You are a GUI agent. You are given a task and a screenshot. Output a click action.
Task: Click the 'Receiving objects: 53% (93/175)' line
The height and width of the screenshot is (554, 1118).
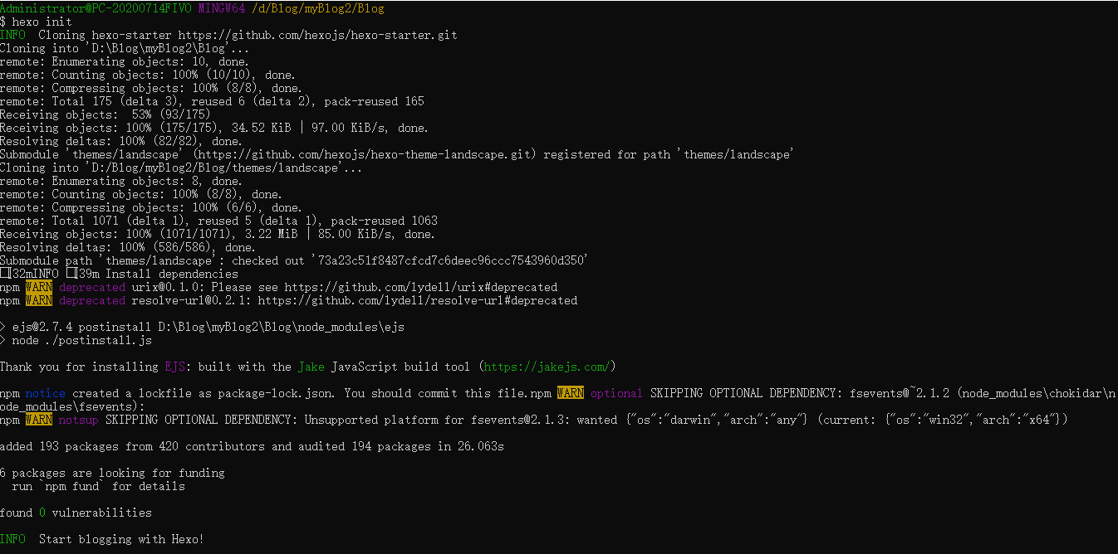click(105, 114)
